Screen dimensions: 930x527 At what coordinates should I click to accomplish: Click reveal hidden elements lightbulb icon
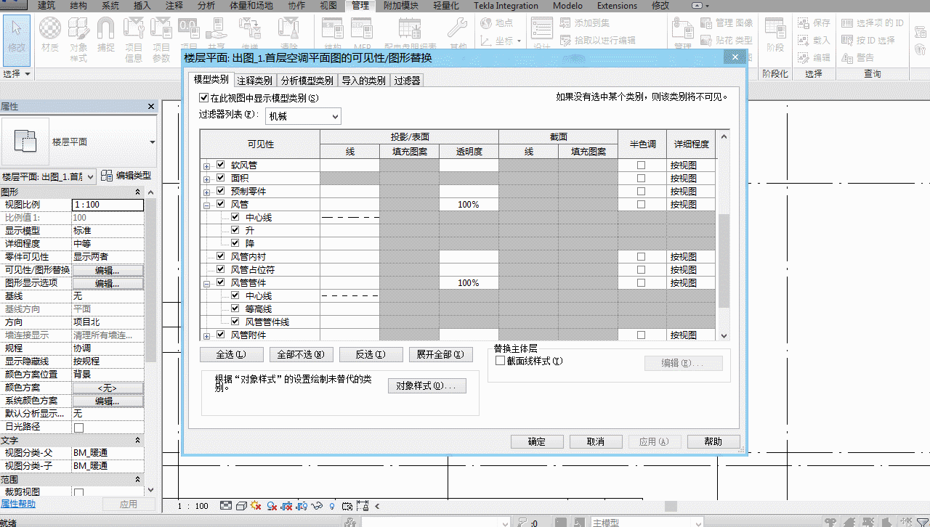(332, 506)
